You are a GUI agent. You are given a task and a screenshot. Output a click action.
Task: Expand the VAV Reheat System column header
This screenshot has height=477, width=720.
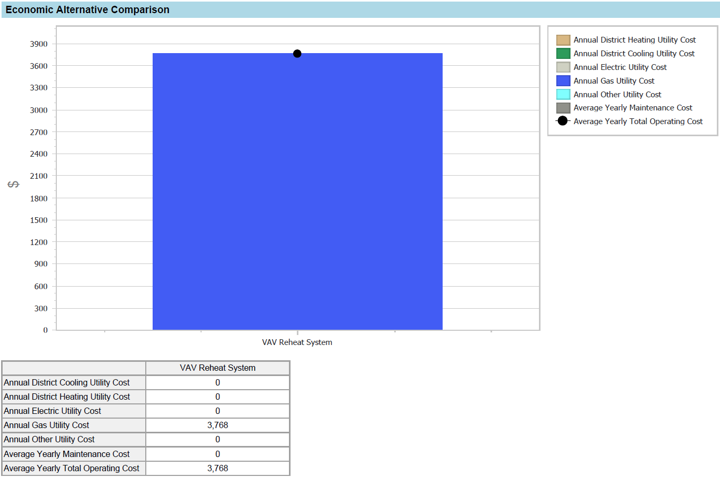(217, 368)
